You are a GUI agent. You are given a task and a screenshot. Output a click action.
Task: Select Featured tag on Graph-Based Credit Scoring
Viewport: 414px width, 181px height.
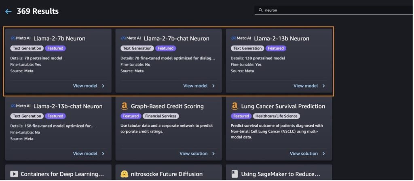coord(131,116)
